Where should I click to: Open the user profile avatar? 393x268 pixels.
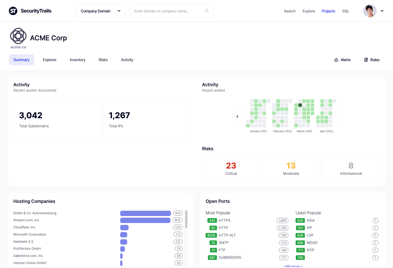pos(370,11)
